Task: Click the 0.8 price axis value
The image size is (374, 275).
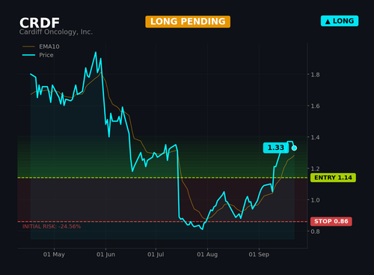Action: [x=315, y=232]
